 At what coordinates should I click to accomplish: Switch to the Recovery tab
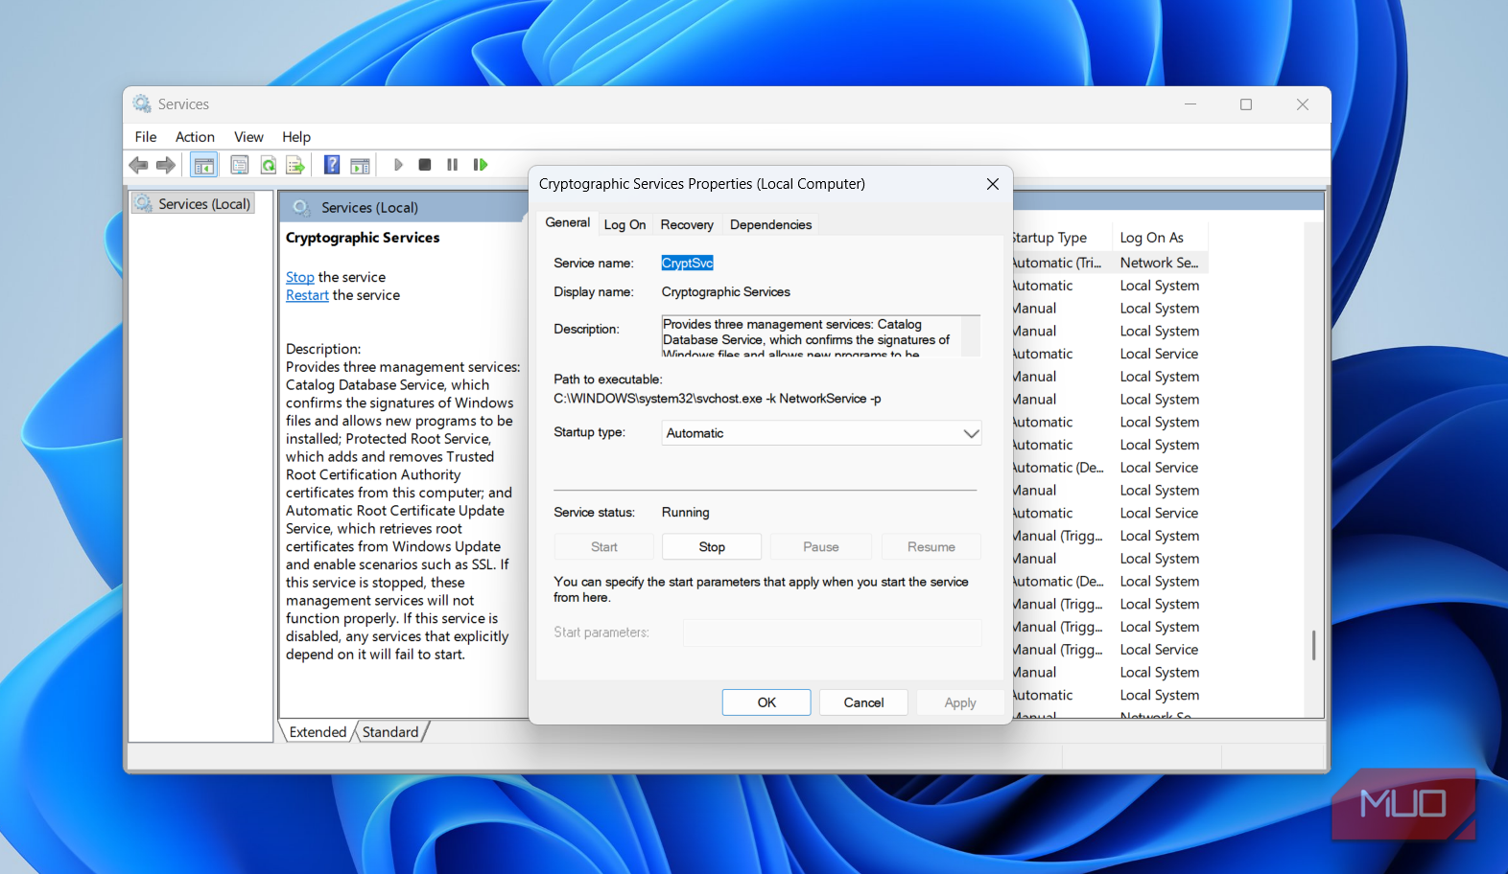tap(687, 224)
